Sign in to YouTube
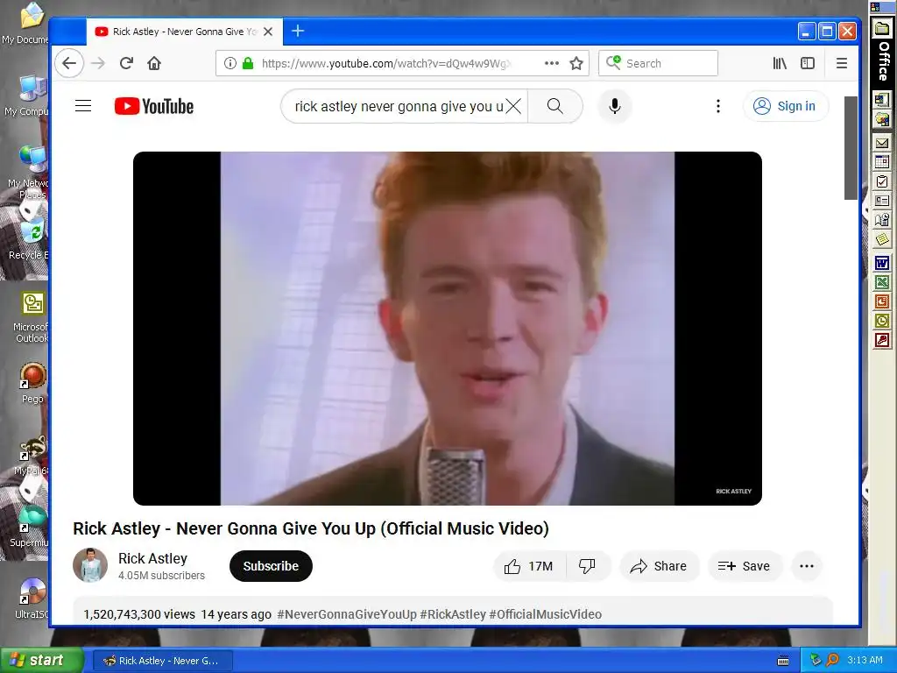 coord(786,106)
